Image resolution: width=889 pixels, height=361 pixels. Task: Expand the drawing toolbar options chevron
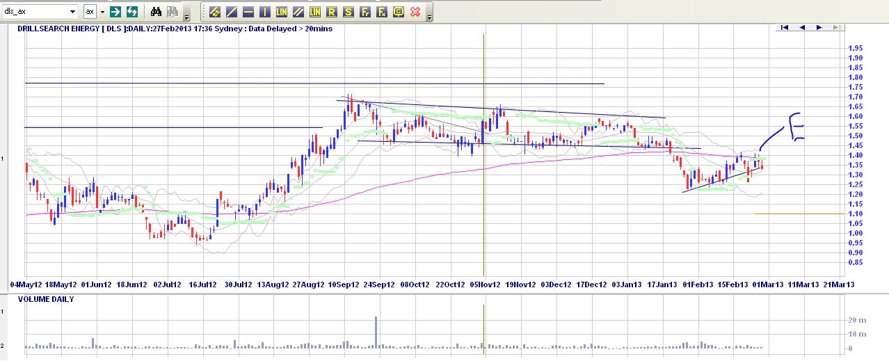(429, 17)
